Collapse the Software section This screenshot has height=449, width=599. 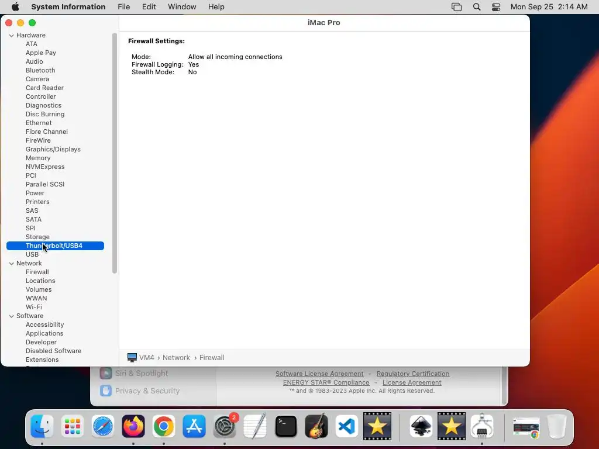(x=12, y=316)
